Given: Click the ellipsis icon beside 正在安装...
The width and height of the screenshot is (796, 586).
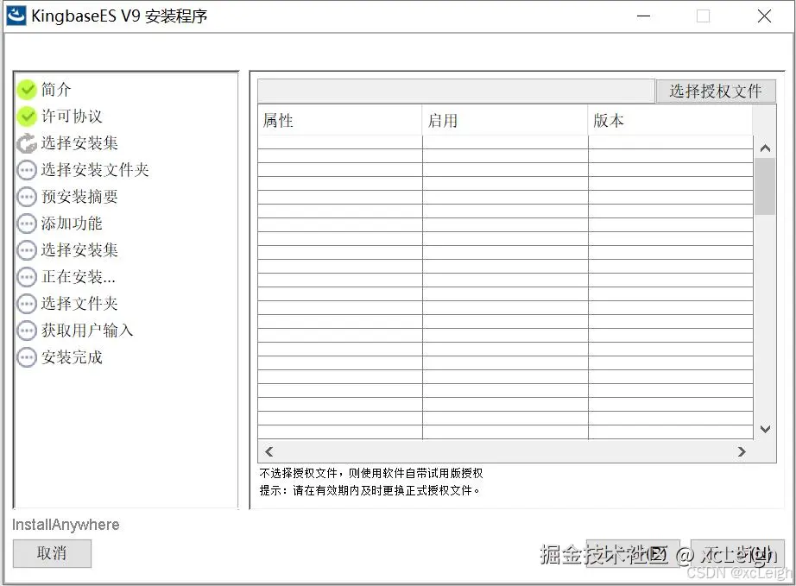Looking at the screenshot, I should 26,276.
